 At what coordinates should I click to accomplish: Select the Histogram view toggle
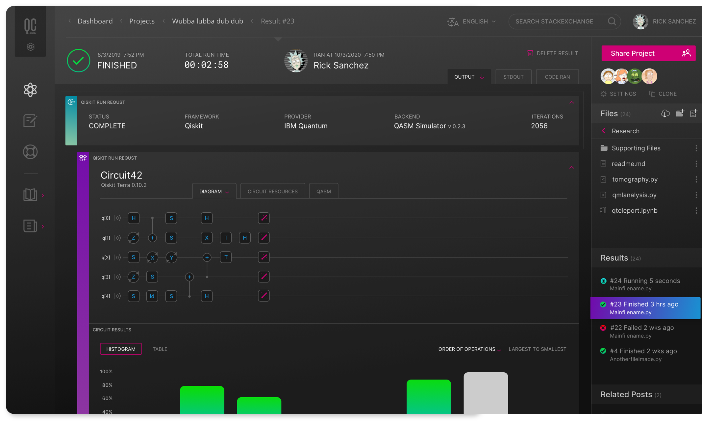click(121, 349)
